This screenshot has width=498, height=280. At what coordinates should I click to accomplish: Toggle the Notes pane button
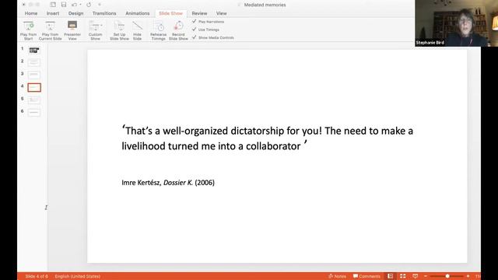click(x=337, y=276)
